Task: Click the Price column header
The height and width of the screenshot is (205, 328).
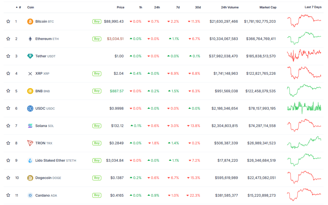Action: (120, 7)
